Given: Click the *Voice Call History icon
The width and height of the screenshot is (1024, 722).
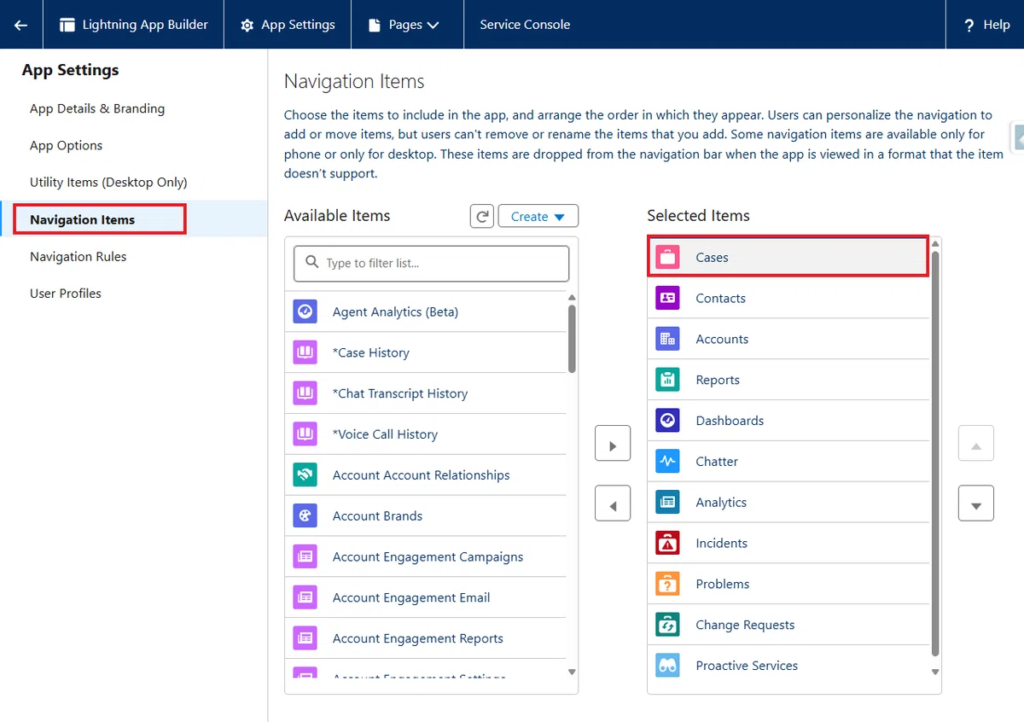Looking at the screenshot, I should [305, 434].
